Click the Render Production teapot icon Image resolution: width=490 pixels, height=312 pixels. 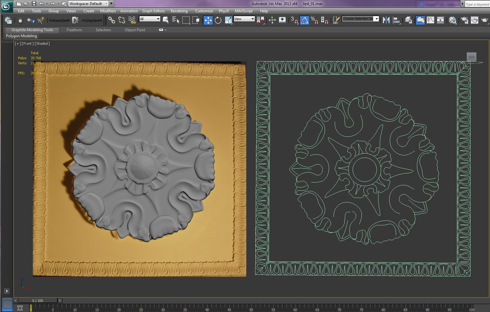coord(485,20)
